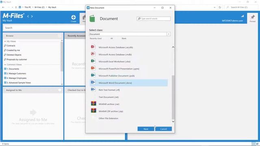Select the WinRAR archive (.rar) icon
Image resolution: width=260 pixels, height=146 pixels.
[x=93, y=104]
